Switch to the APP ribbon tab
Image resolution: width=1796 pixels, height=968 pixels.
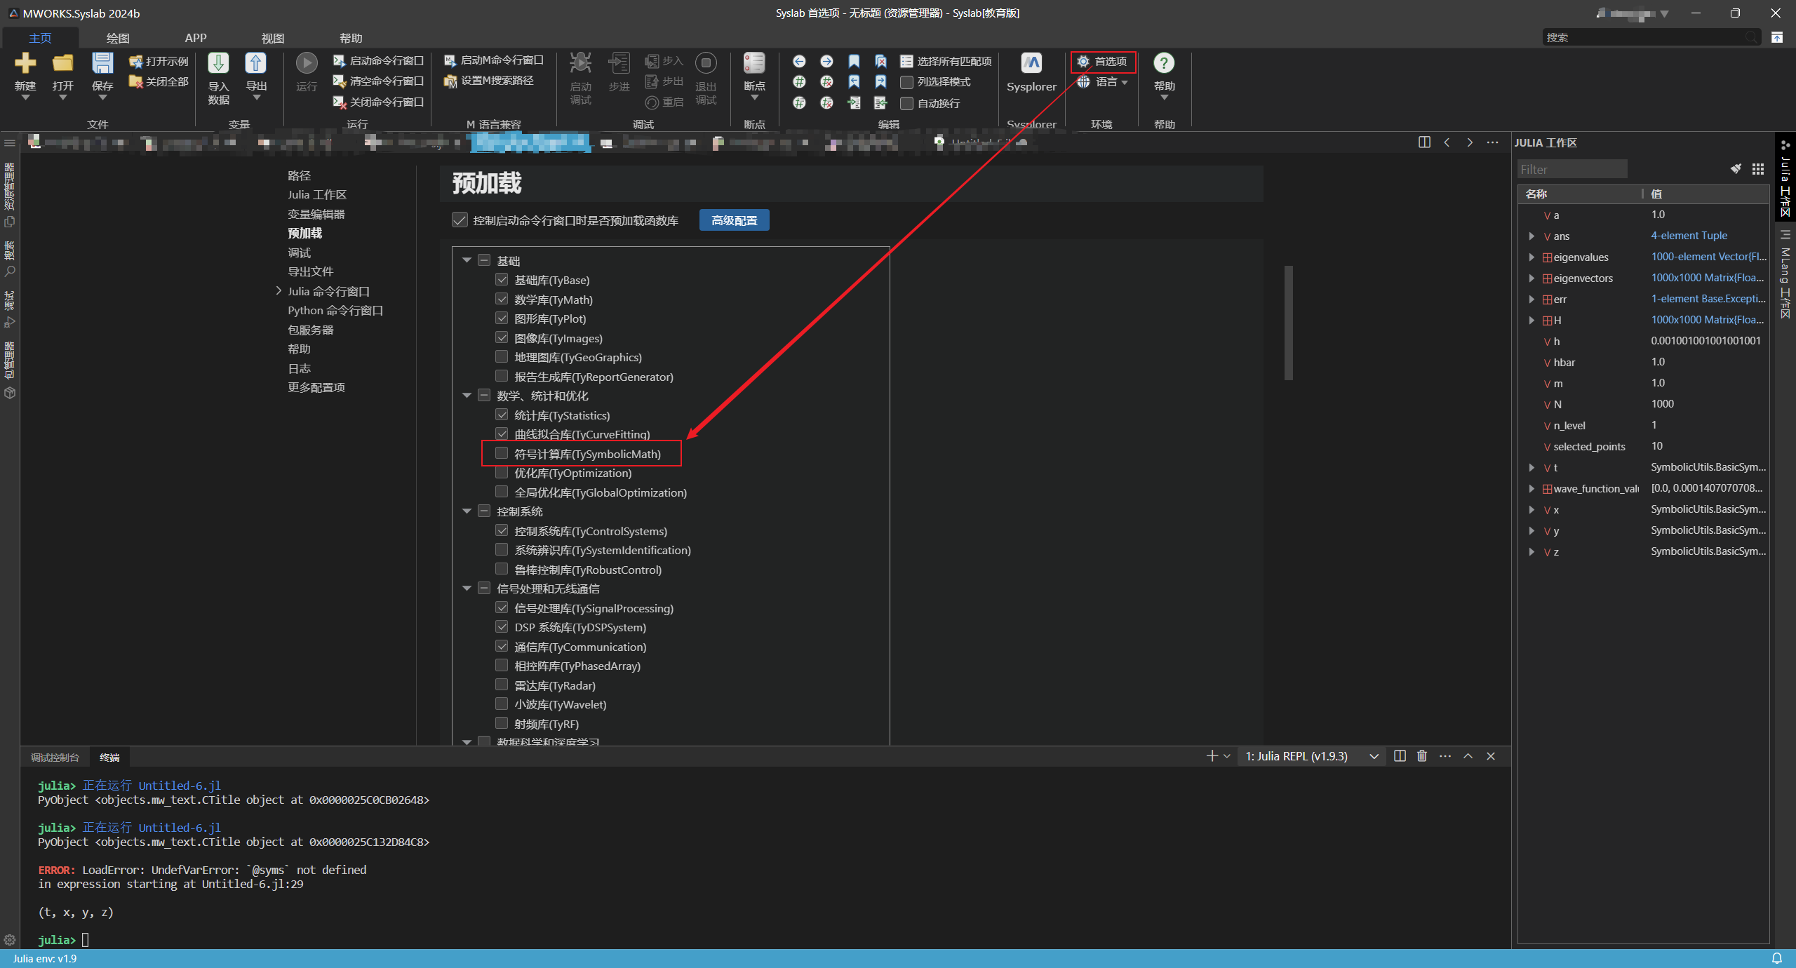[196, 38]
